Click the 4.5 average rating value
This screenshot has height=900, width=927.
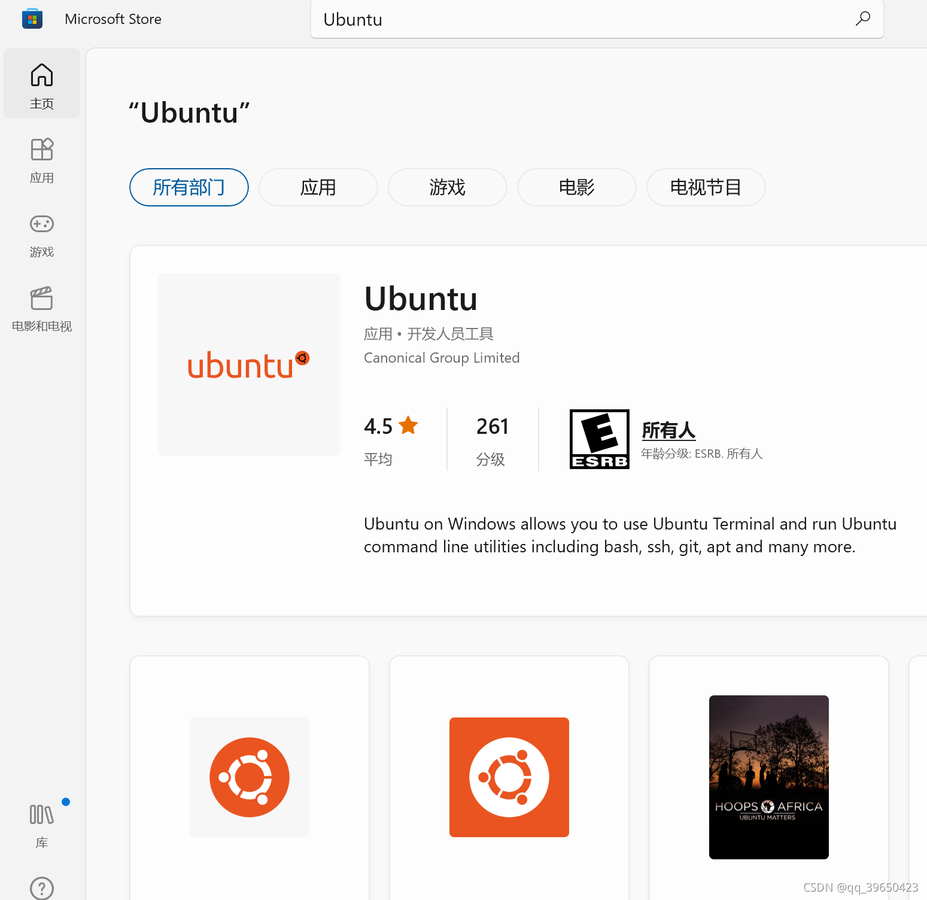(378, 427)
